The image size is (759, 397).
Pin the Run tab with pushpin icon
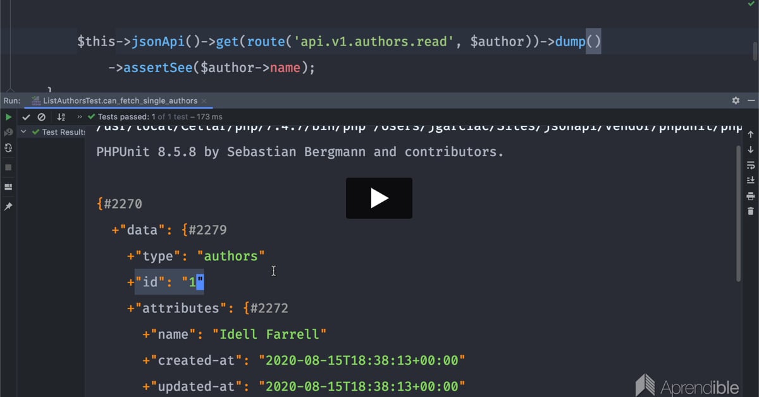click(8, 207)
